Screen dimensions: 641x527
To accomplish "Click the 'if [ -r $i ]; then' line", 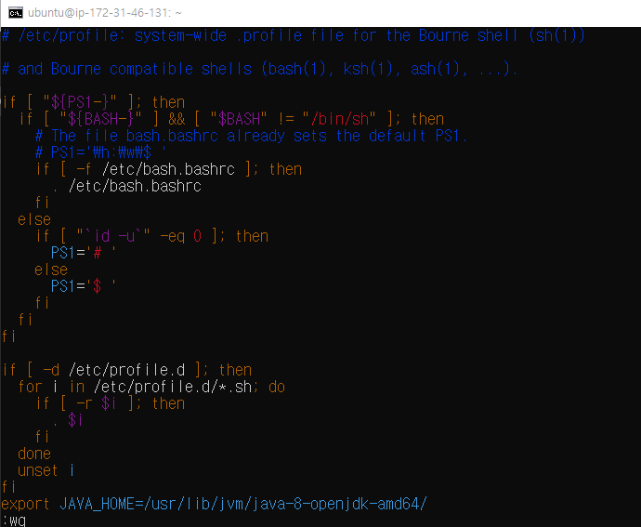I will 111,403.
